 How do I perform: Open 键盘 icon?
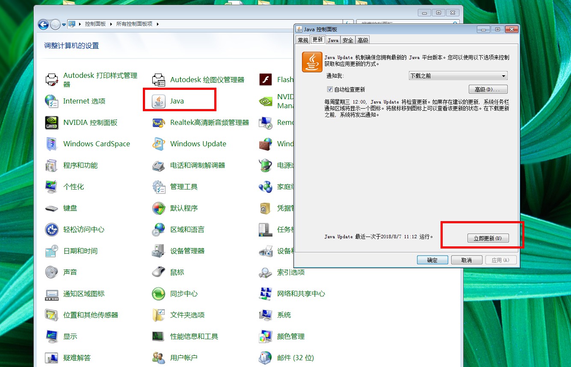(x=52, y=208)
